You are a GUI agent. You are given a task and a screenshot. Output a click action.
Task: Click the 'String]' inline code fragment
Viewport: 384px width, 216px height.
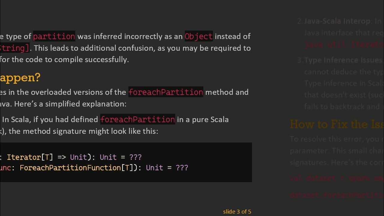point(14,48)
